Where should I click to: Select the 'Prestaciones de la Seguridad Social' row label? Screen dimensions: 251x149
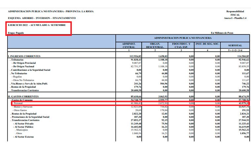pos(30,117)
